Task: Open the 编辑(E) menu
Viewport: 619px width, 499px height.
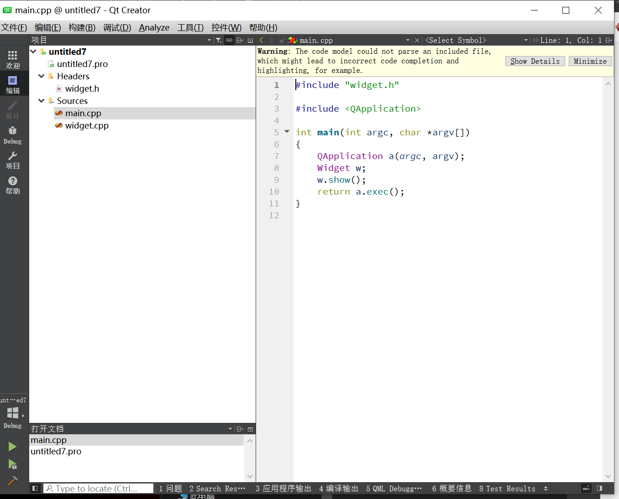Action: pyautogui.click(x=47, y=27)
